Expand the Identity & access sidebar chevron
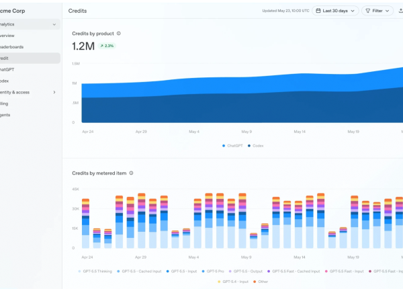This screenshot has width=403, height=291. click(54, 92)
